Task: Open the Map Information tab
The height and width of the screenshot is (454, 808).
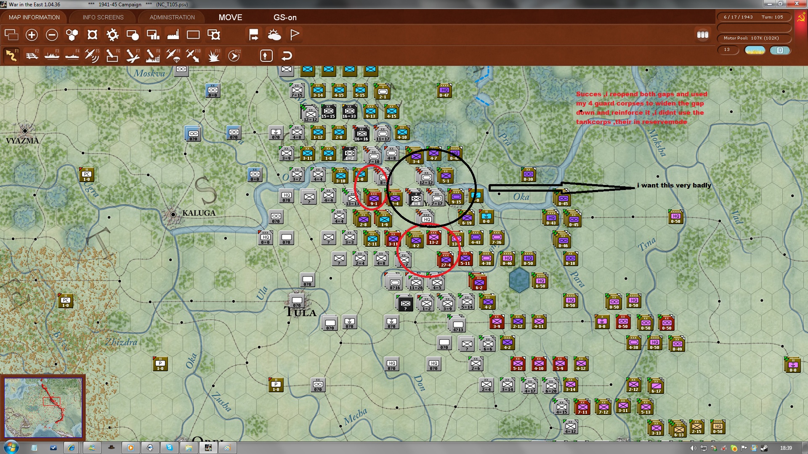Action: 34,17
